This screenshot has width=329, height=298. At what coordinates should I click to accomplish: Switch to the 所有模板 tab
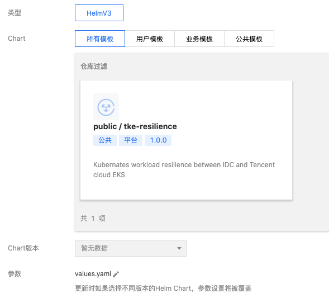click(100, 39)
